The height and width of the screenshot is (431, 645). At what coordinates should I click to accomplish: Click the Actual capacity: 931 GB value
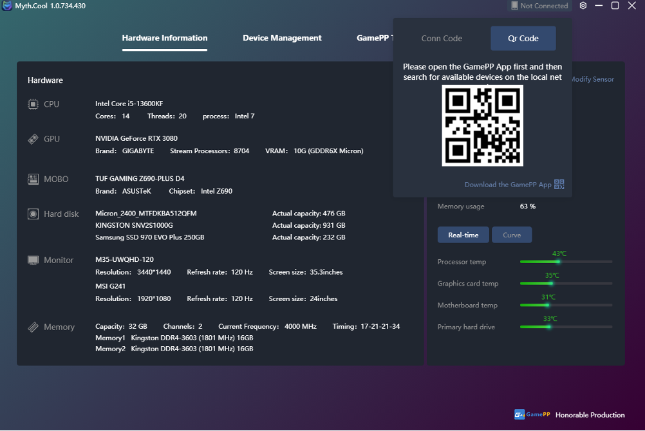[308, 225]
